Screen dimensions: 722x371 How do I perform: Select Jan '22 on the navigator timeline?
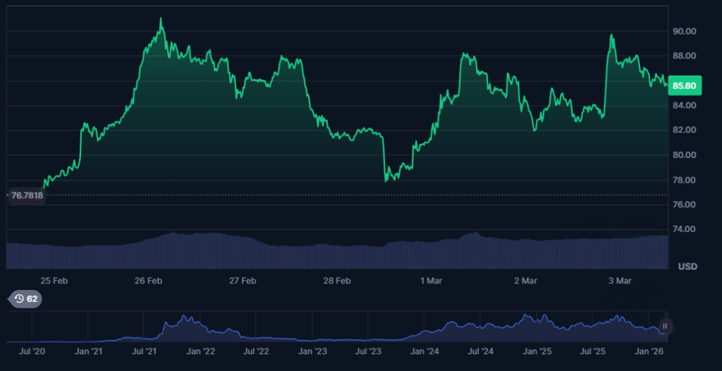coord(200,352)
